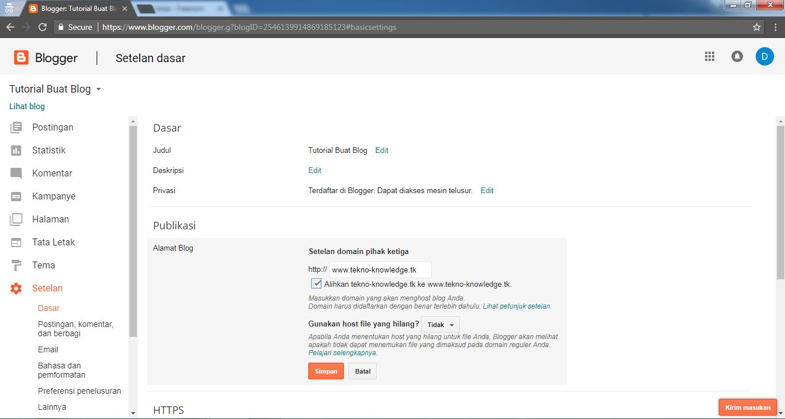The height and width of the screenshot is (419, 785).
Task: Bookmark page with the star icon
Action: click(x=757, y=27)
